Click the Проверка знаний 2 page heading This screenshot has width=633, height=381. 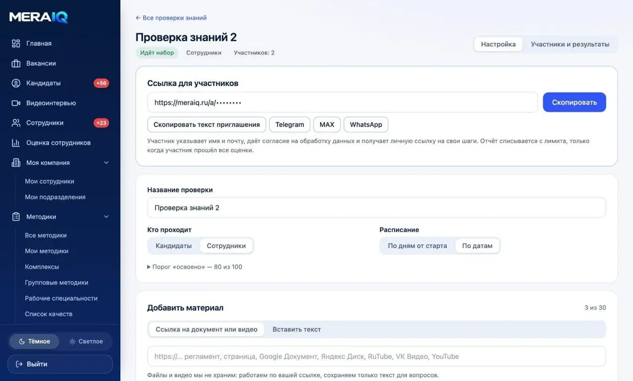186,37
